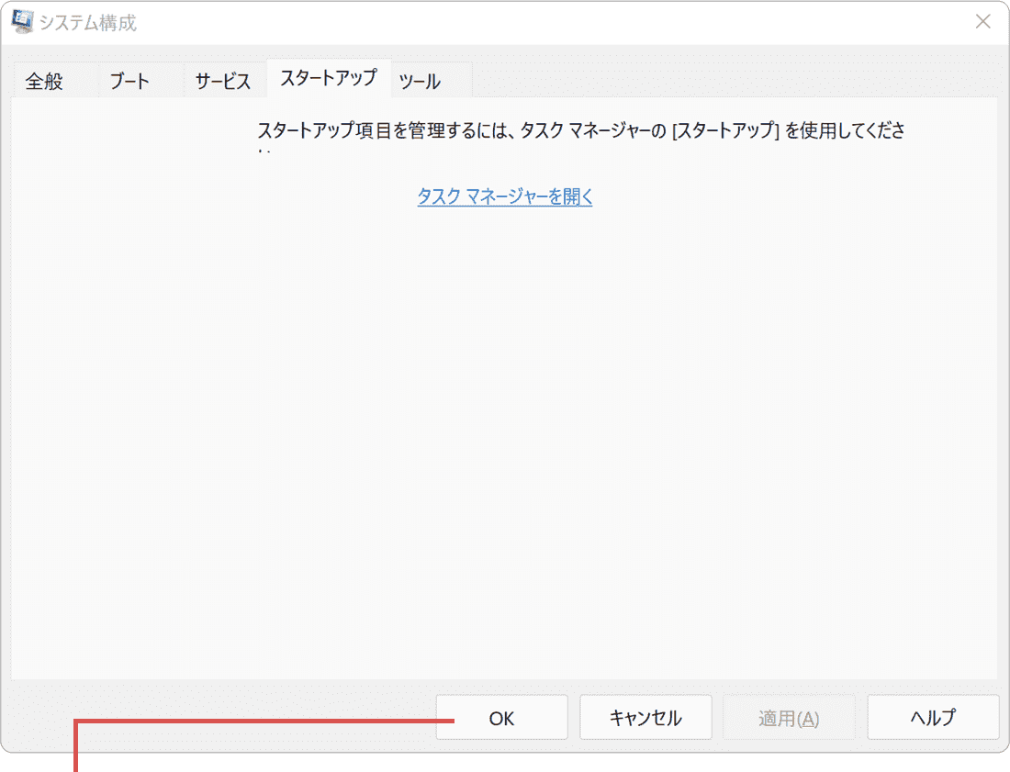
Task: Open the タスク マネージャーを開く link
Action: (x=505, y=196)
